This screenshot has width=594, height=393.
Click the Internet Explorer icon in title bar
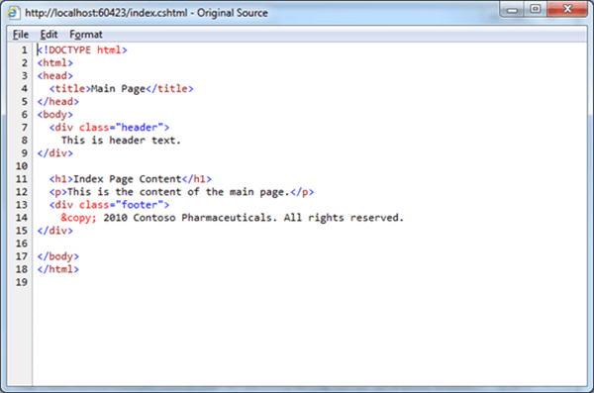(x=13, y=13)
